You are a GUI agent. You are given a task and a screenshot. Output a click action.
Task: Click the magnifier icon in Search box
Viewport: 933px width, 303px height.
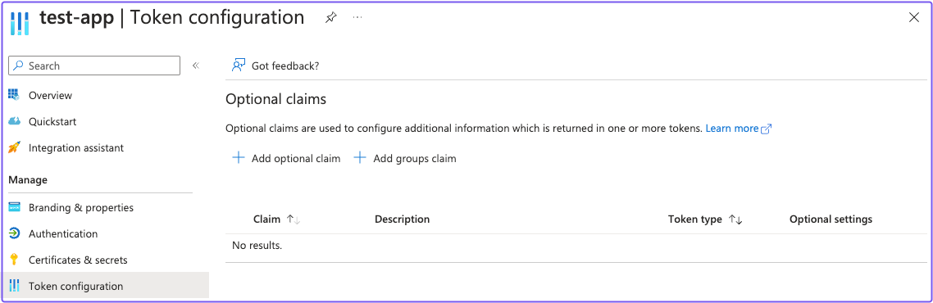click(19, 66)
